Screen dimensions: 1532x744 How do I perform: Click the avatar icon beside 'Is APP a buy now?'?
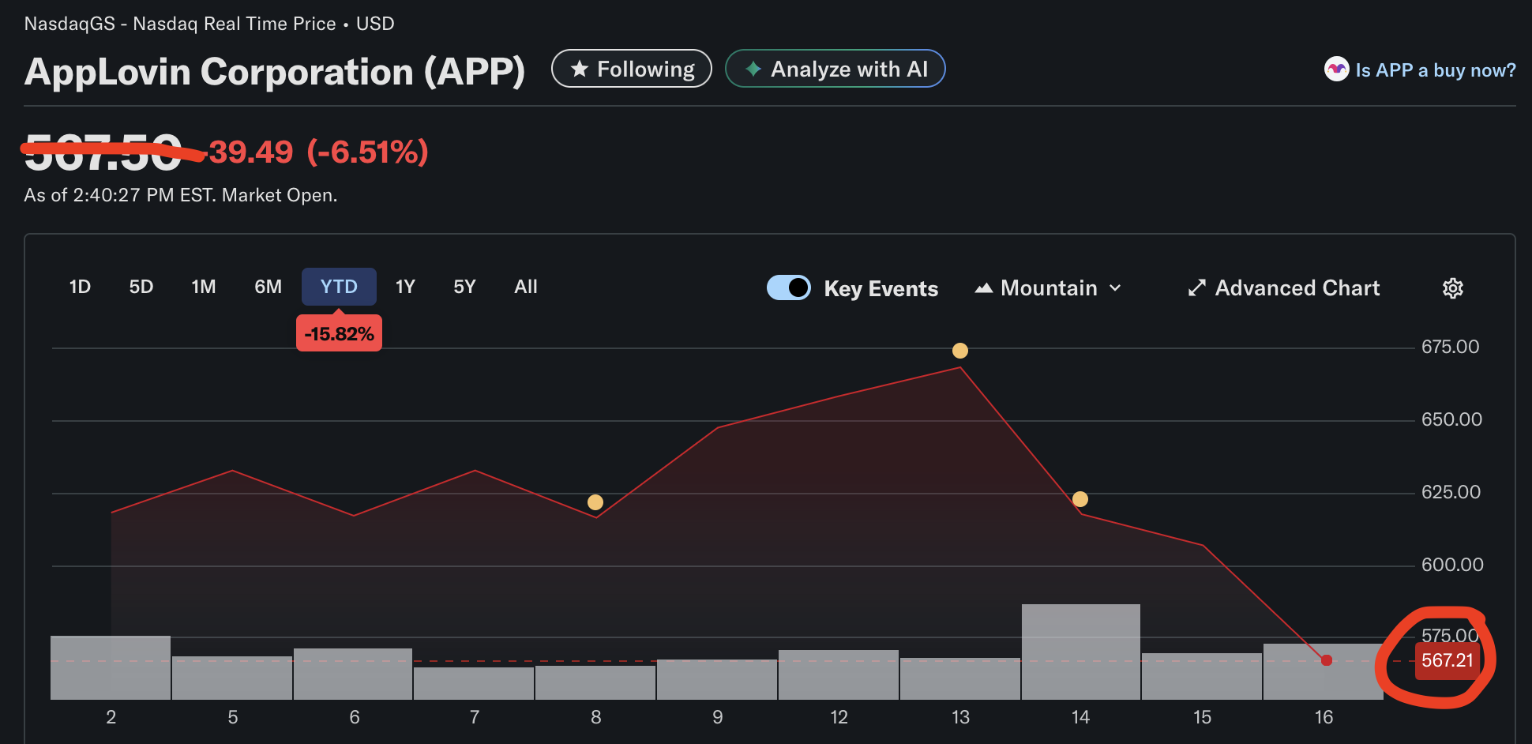(1336, 70)
